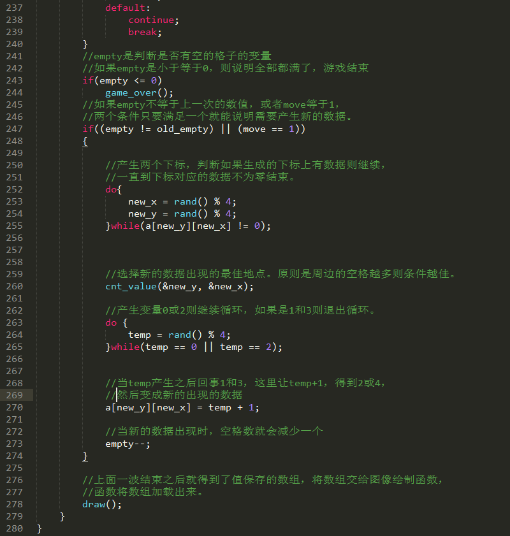Click the 'do{' keyword on line 252
This screenshot has height=536, width=510.
click(113, 189)
